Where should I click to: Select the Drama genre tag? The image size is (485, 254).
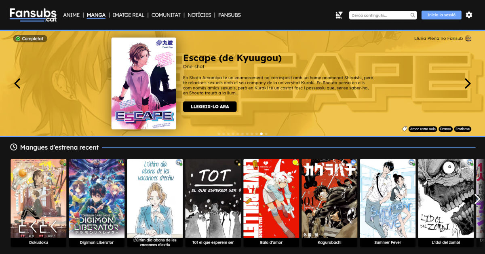[445, 129]
